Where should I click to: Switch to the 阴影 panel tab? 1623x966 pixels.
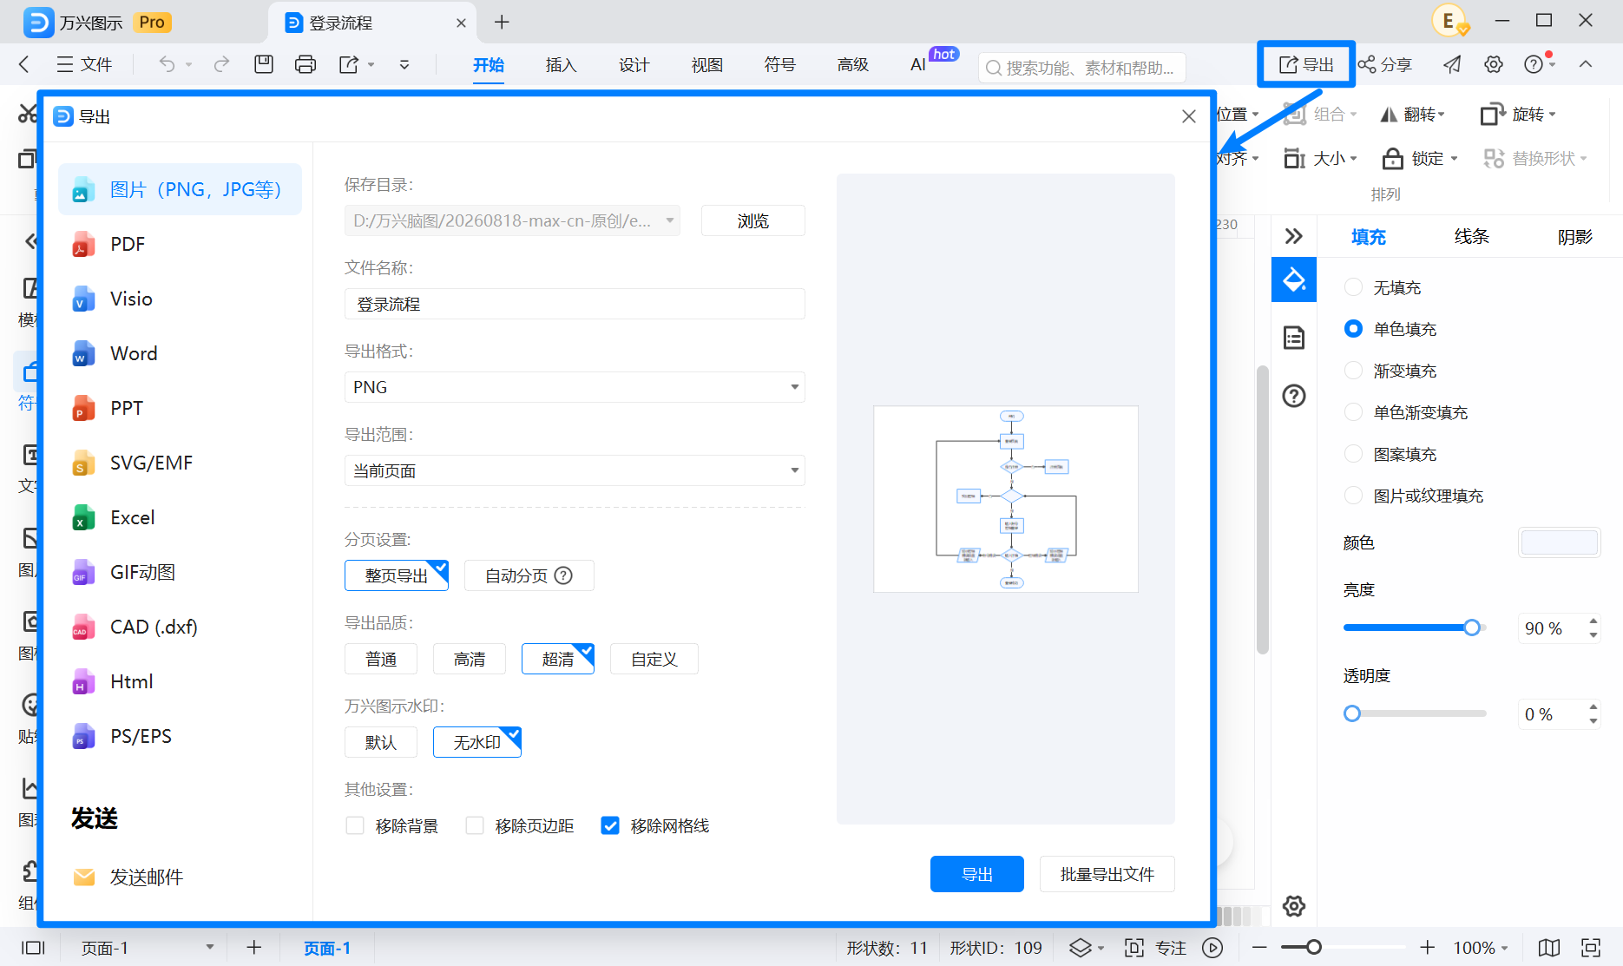[1574, 236]
